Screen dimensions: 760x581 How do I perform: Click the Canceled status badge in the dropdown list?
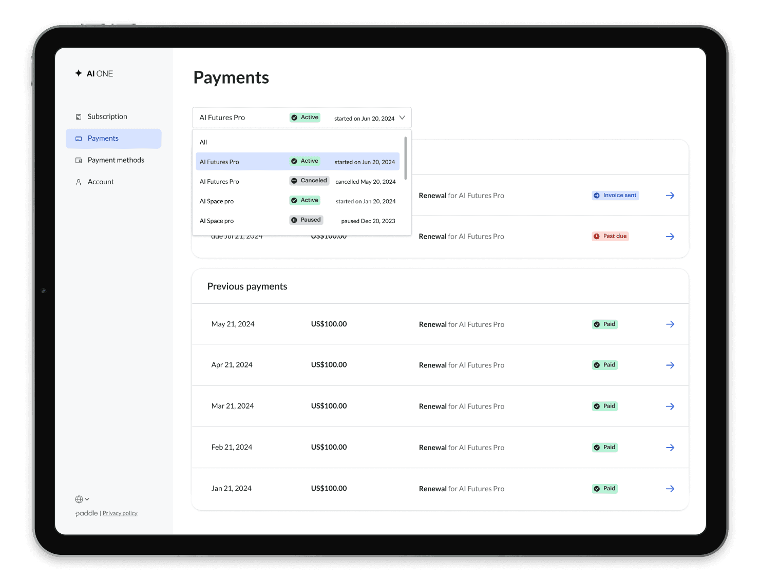pos(309,181)
